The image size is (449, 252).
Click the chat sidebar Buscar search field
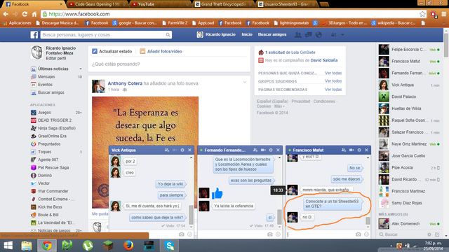pyautogui.click(x=402, y=234)
